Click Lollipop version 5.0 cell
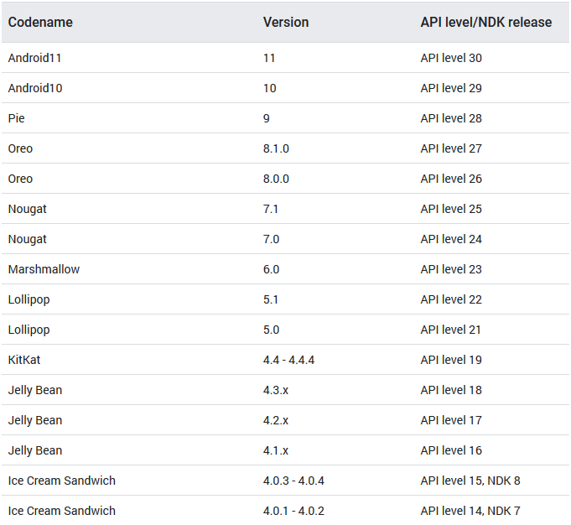The height and width of the screenshot is (525, 571). 272,330
